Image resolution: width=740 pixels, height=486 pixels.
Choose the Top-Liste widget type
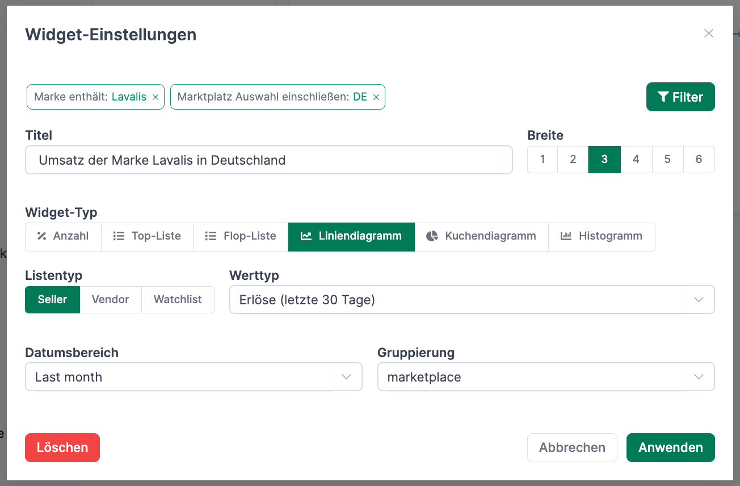tap(147, 236)
